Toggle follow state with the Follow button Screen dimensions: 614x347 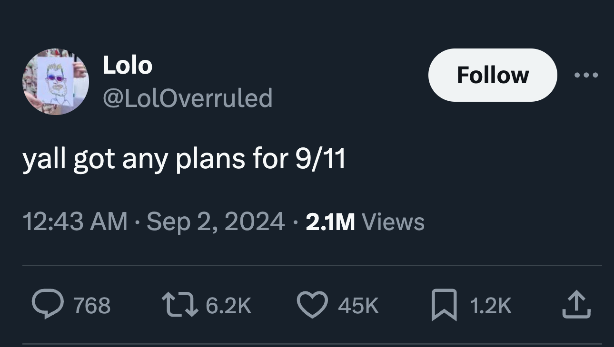[x=493, y=75]
